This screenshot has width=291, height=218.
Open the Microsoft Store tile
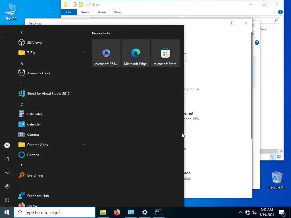coord(165,53)
